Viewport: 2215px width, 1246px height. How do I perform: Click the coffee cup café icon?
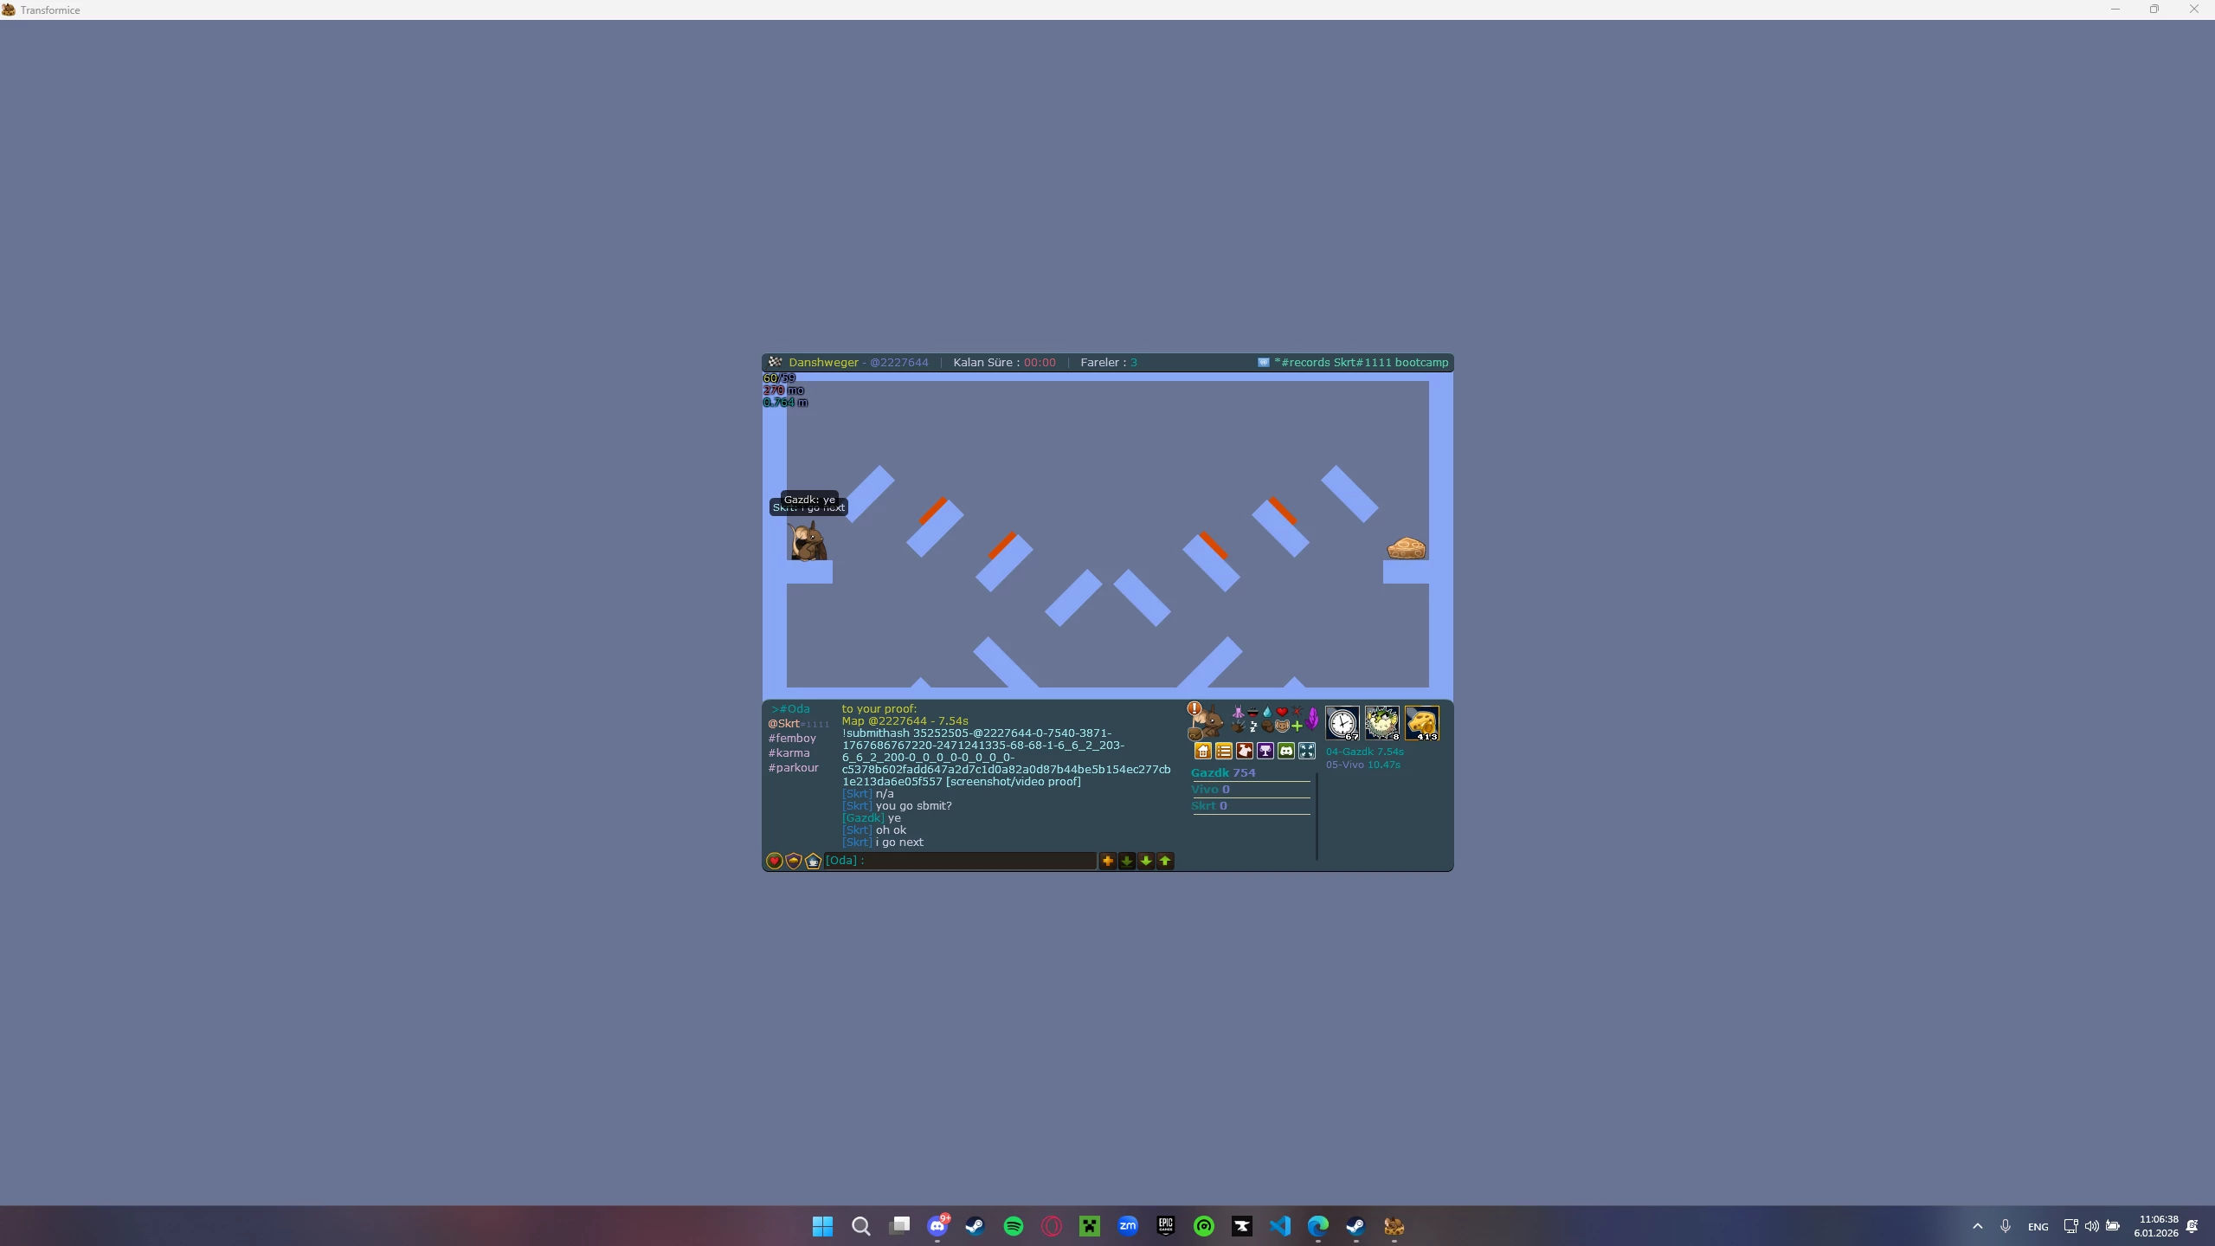813,861
